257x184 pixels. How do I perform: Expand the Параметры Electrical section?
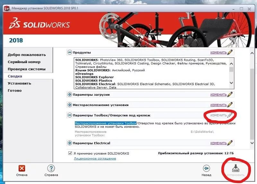(70, 143)
